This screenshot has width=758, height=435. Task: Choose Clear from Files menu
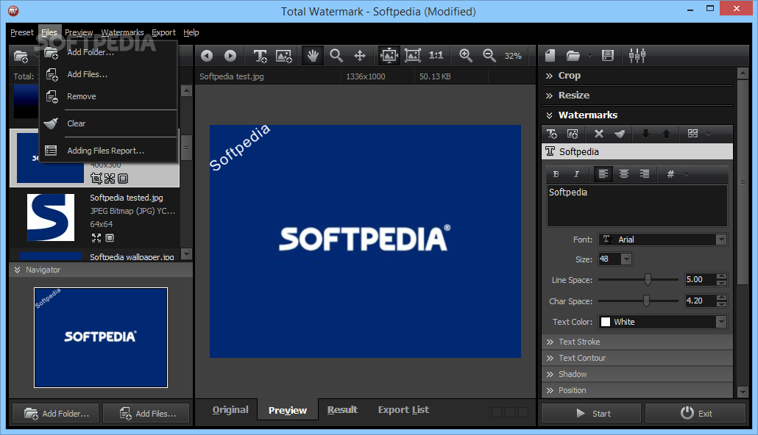[x=108, y=123]
